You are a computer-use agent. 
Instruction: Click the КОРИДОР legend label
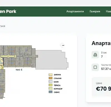tap(58, 89)
